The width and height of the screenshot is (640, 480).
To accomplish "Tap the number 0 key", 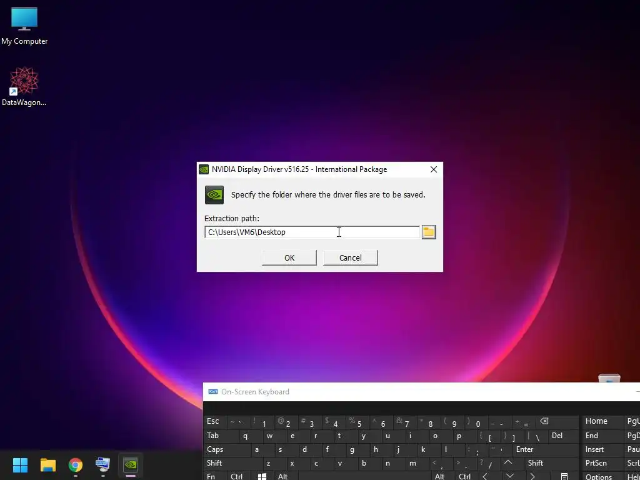I will tap(475, 422).
